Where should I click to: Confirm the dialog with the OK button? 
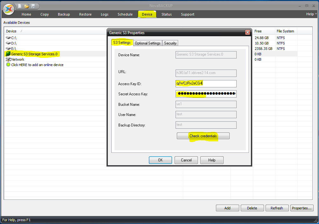point(160,160)
